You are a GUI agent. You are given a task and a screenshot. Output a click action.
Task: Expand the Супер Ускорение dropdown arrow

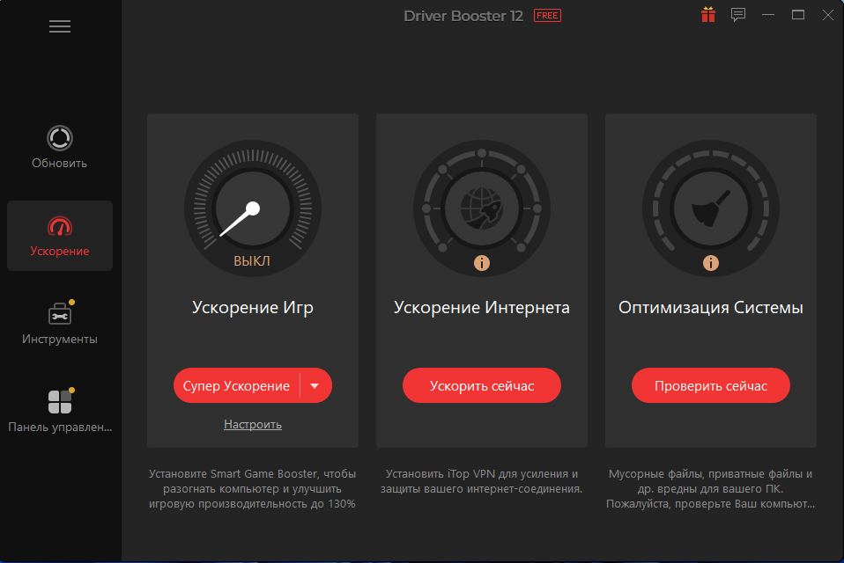point(315,385)
